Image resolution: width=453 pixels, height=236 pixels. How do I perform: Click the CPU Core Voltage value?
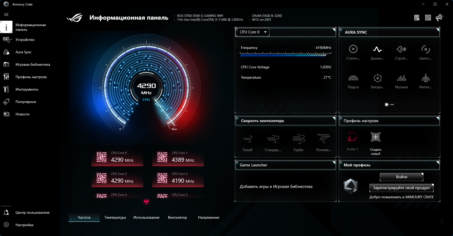[x=326, y=67]
